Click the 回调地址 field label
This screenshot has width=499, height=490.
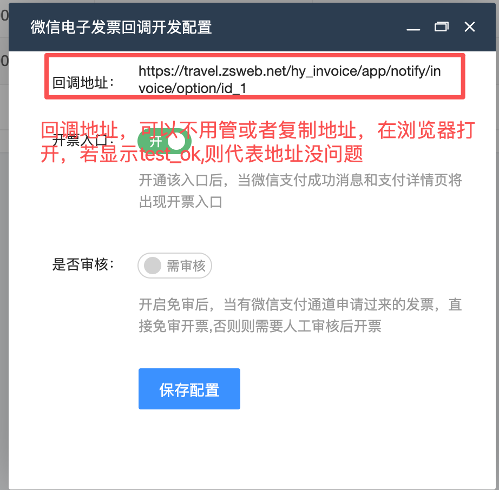(x=83, y=83)
